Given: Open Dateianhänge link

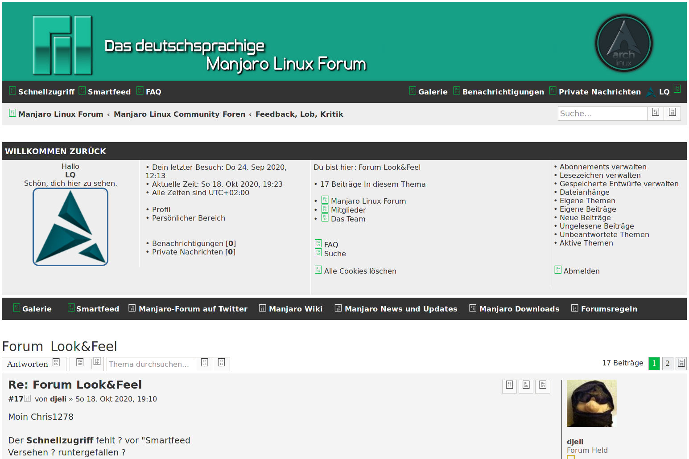Looking at the screenshot, I should 584,192.
